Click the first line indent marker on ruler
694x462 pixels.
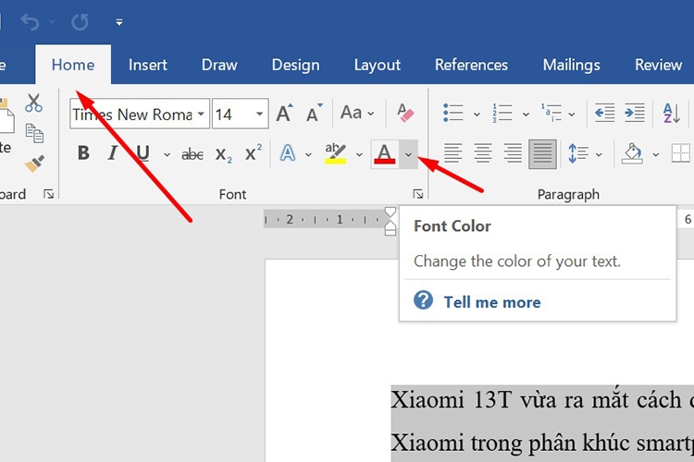click(390, 212)
